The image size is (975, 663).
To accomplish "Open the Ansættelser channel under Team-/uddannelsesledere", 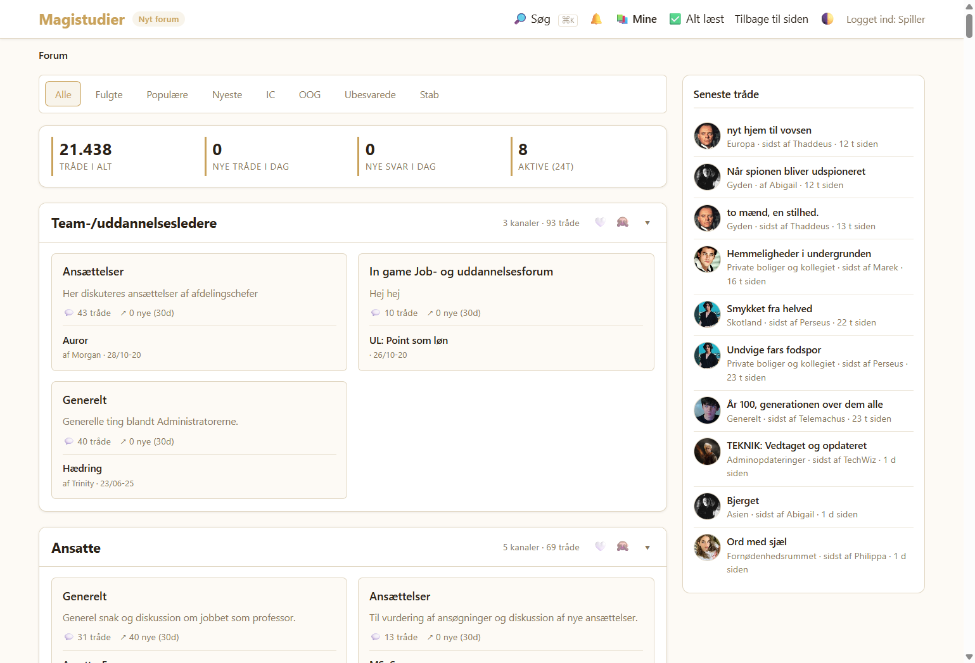I will [93, 272].
